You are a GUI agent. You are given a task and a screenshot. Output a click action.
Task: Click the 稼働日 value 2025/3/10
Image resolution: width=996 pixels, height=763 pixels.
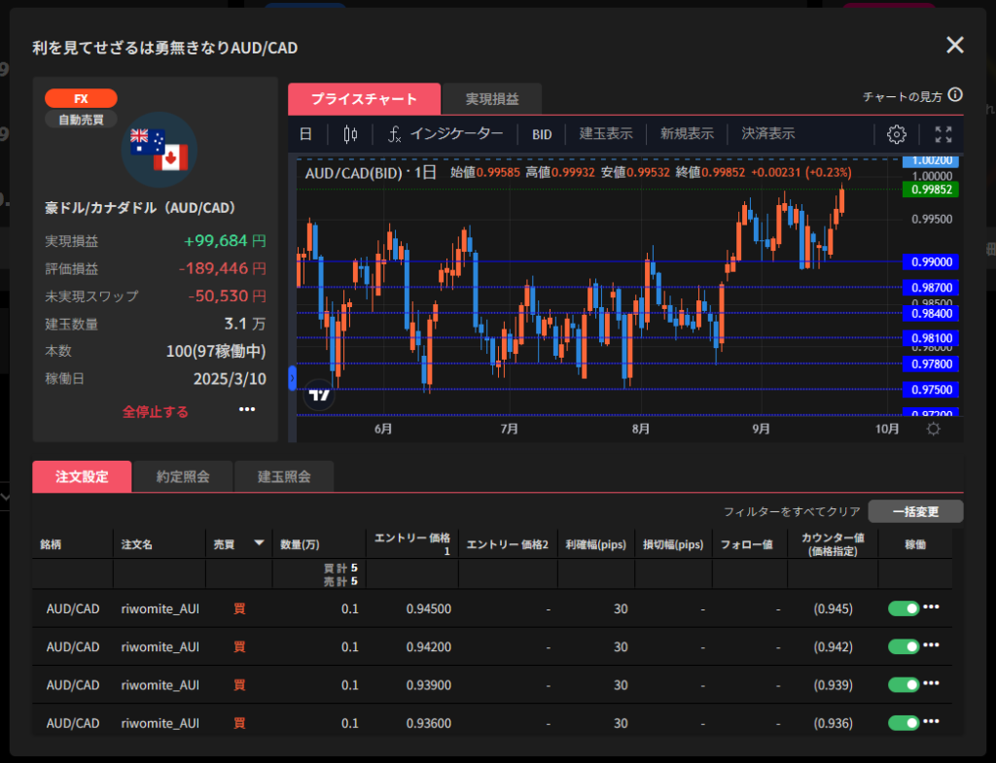[x=230, y=379]
